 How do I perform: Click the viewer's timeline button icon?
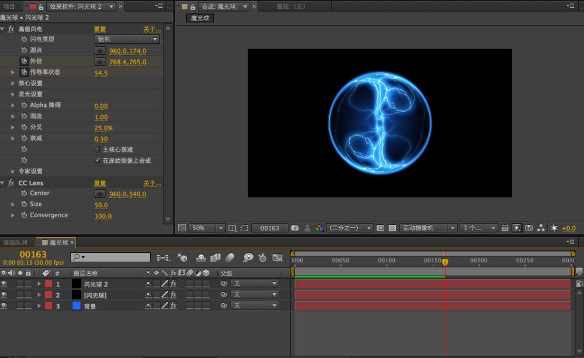(x=529, y=228)
